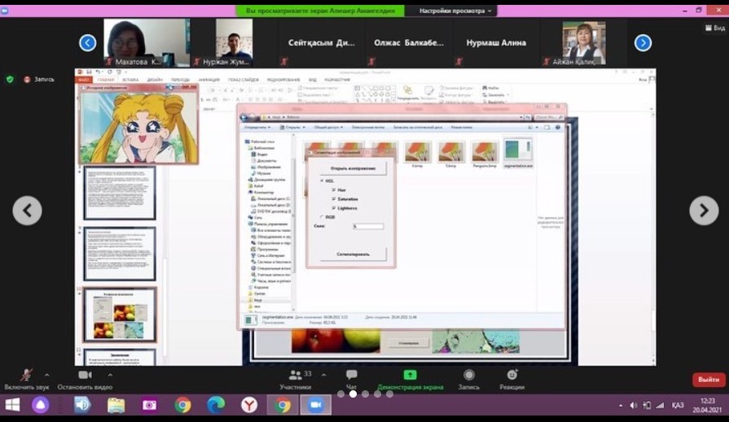Image resolution: width=729 pixels, height=422 pixels.
Task: Click Олжас Балкабе participant name tile
Action: pyautogui.click(x=409, y=43)
